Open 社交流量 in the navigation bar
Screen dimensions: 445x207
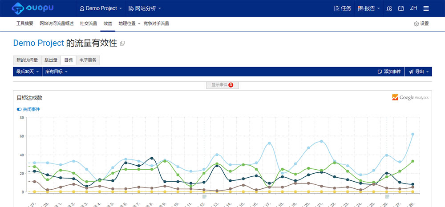point(89,24)
